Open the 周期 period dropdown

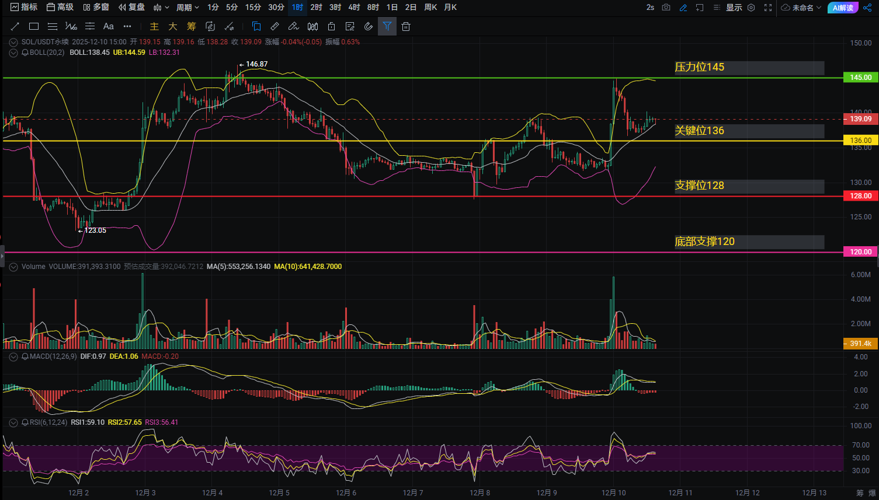(x=187, y=8)
